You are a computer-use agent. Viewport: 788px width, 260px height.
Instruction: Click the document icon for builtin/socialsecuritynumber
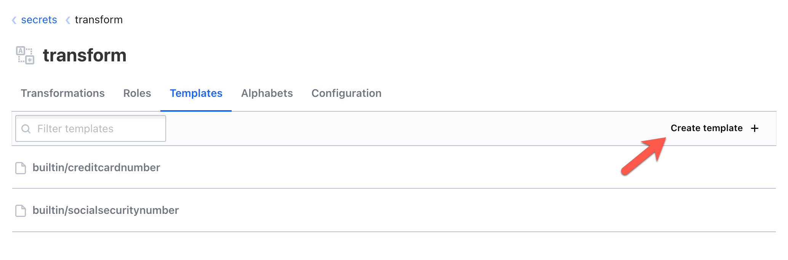pyautogui.click(x=21, y=211)
